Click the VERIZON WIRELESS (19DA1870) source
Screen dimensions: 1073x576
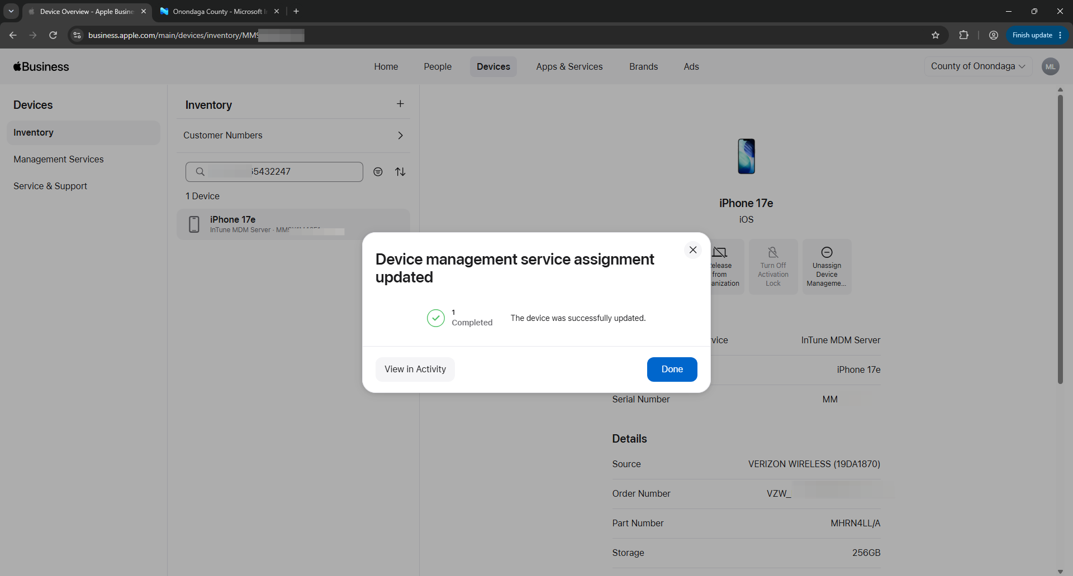coord(814,464)
